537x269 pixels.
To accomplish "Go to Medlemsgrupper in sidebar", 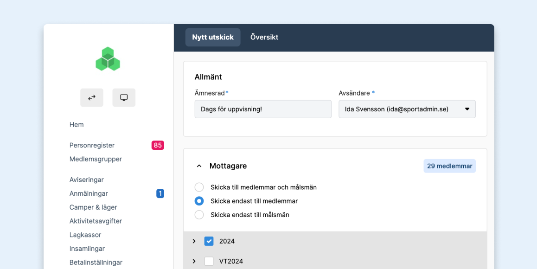I will [x=96, y=159].
